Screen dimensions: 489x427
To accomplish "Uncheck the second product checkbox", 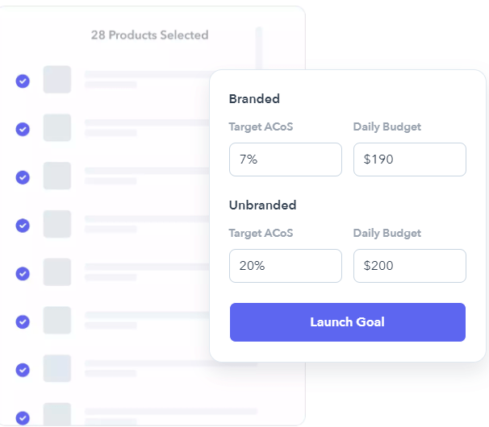I will coord(23,129).
